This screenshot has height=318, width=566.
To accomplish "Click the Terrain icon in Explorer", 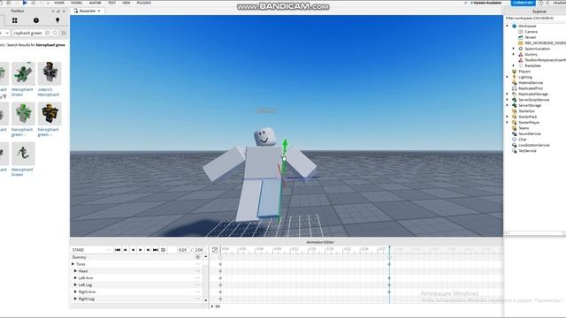I will (521, 37).
